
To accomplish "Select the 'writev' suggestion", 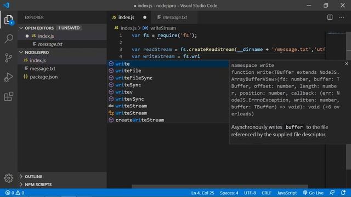I will [x=168, y=92].
